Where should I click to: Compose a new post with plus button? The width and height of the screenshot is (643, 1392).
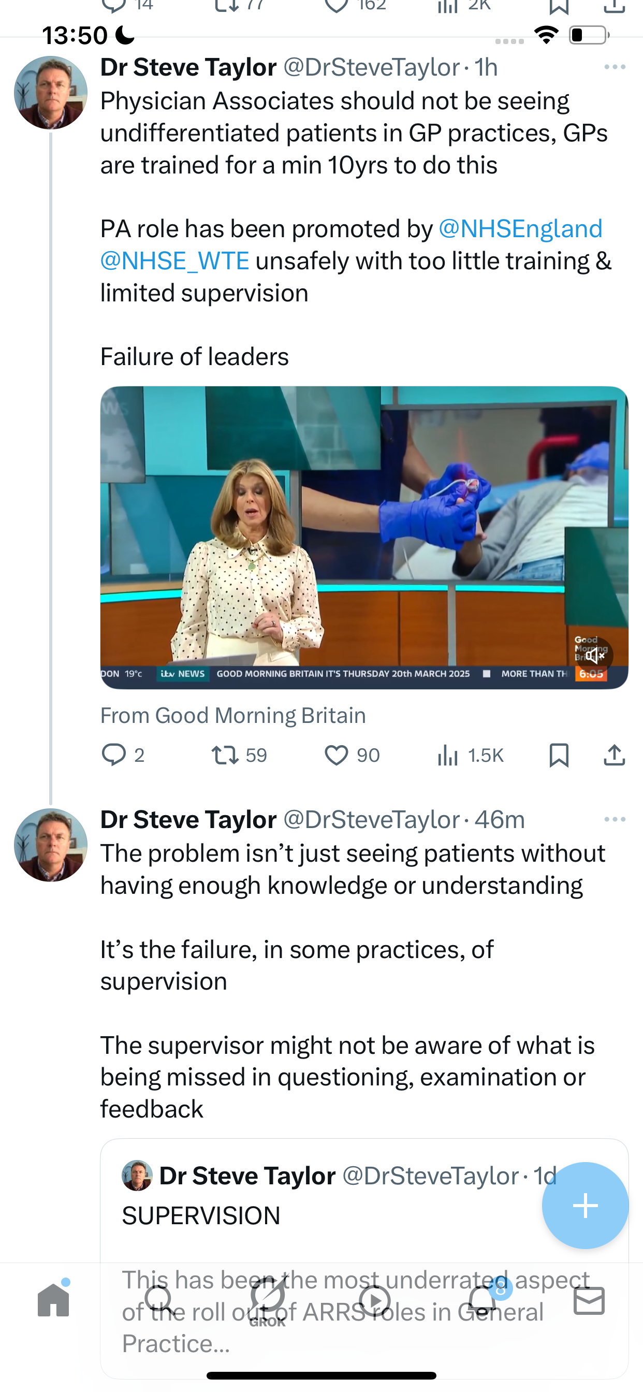(x=585, y=1206)
